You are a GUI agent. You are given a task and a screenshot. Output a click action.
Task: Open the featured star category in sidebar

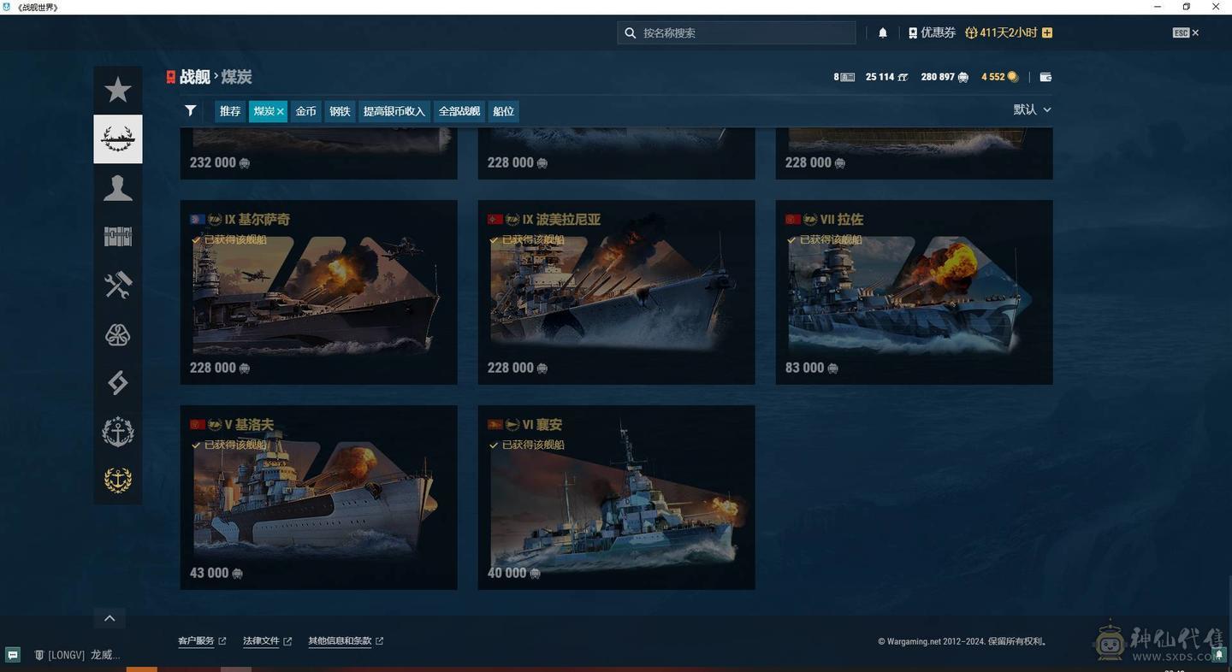point(118,90)
